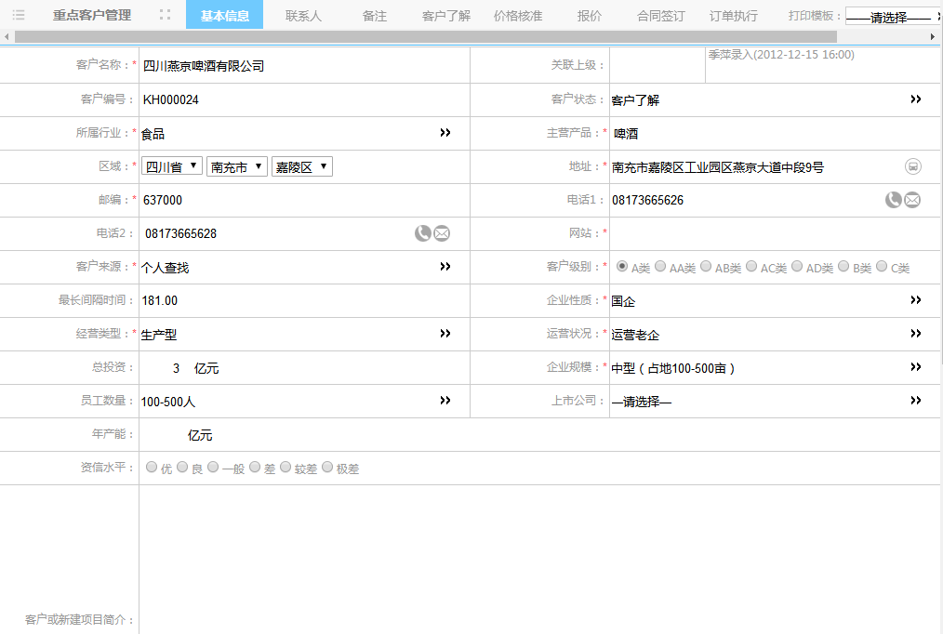Expand 客户状态 options arrow
943x634 pixels.
(x=916, y=99)
